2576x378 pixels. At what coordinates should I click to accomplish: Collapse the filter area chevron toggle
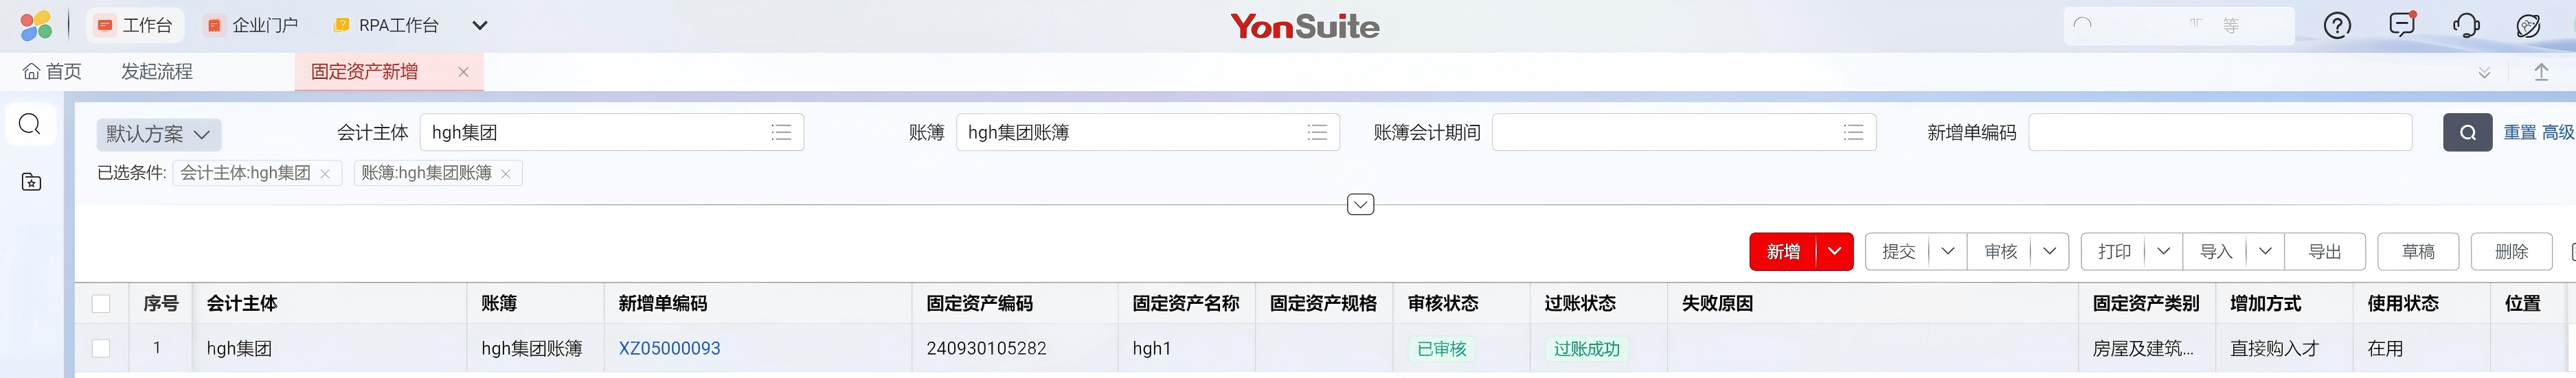point(1361,204)
